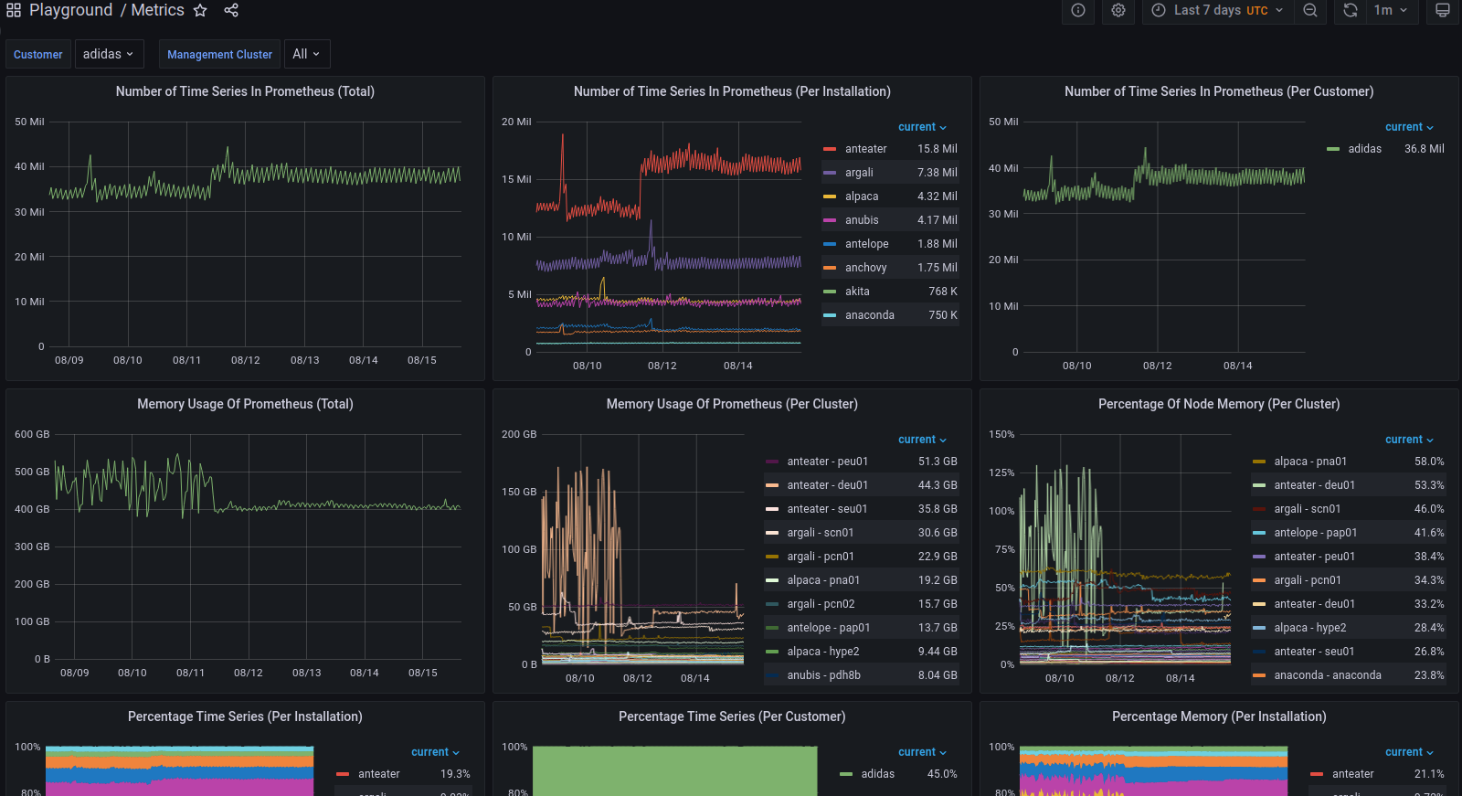Toggle argali series in legend
Screen dimensions: 1462x796
[x=859, y=173]
